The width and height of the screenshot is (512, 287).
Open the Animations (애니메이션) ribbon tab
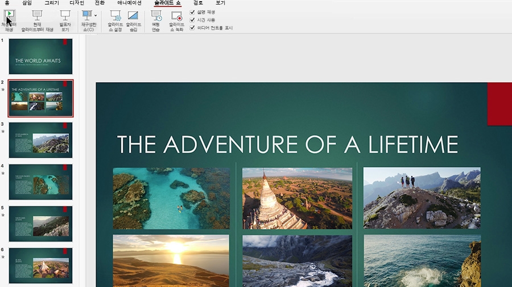(129, 3)
